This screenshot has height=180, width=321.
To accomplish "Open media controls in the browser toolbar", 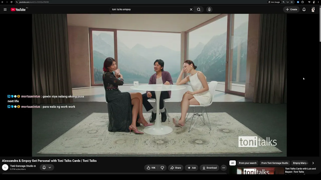I will point(309,2).
